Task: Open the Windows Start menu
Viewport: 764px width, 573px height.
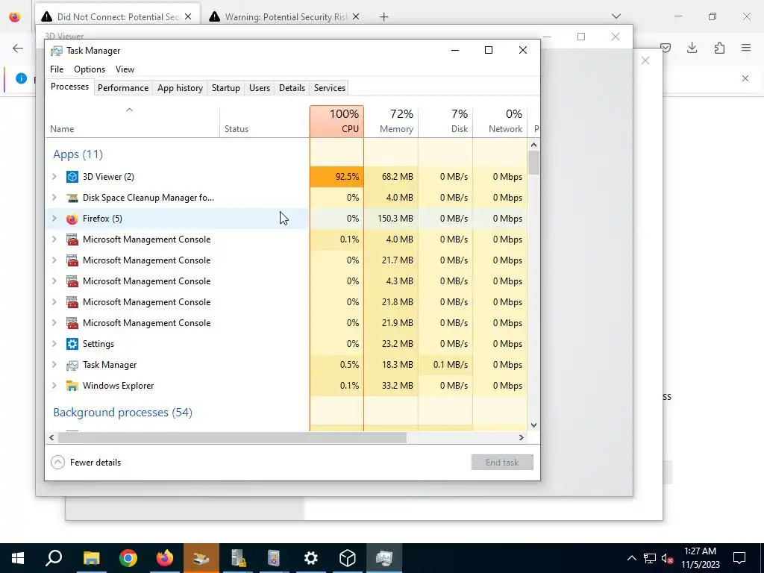Action: [x=18, y=558]
